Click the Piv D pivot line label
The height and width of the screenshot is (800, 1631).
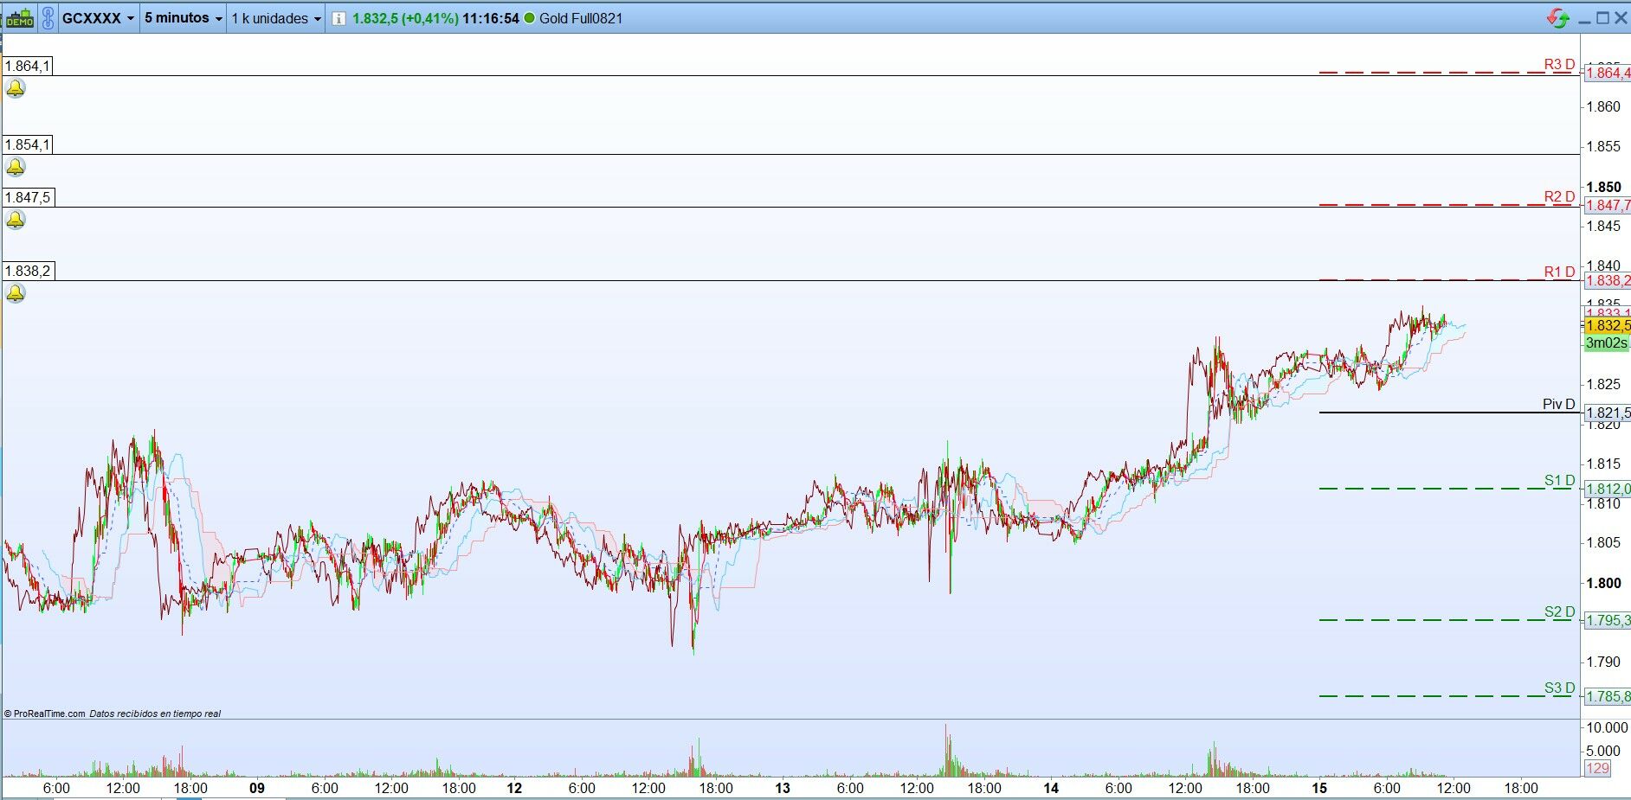(x=1559, y=404)
